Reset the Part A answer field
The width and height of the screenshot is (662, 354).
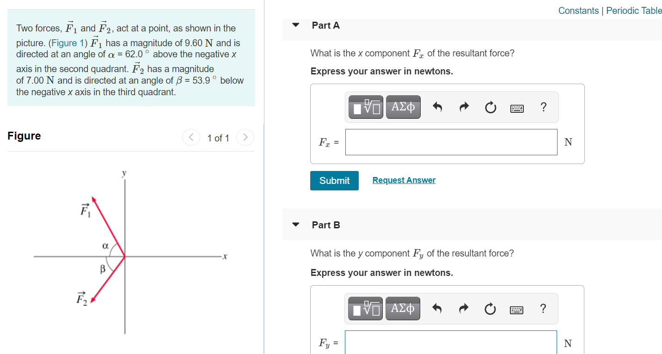pos(490,107)
